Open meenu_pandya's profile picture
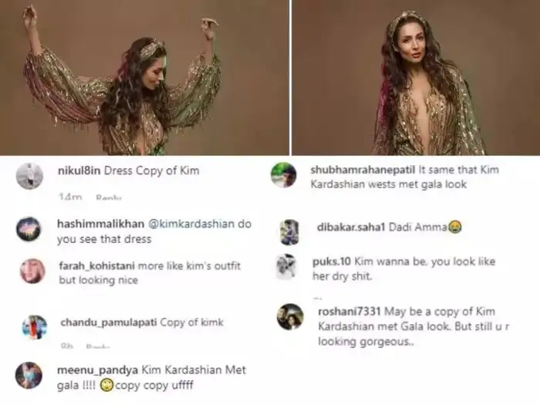 (29, 375)
